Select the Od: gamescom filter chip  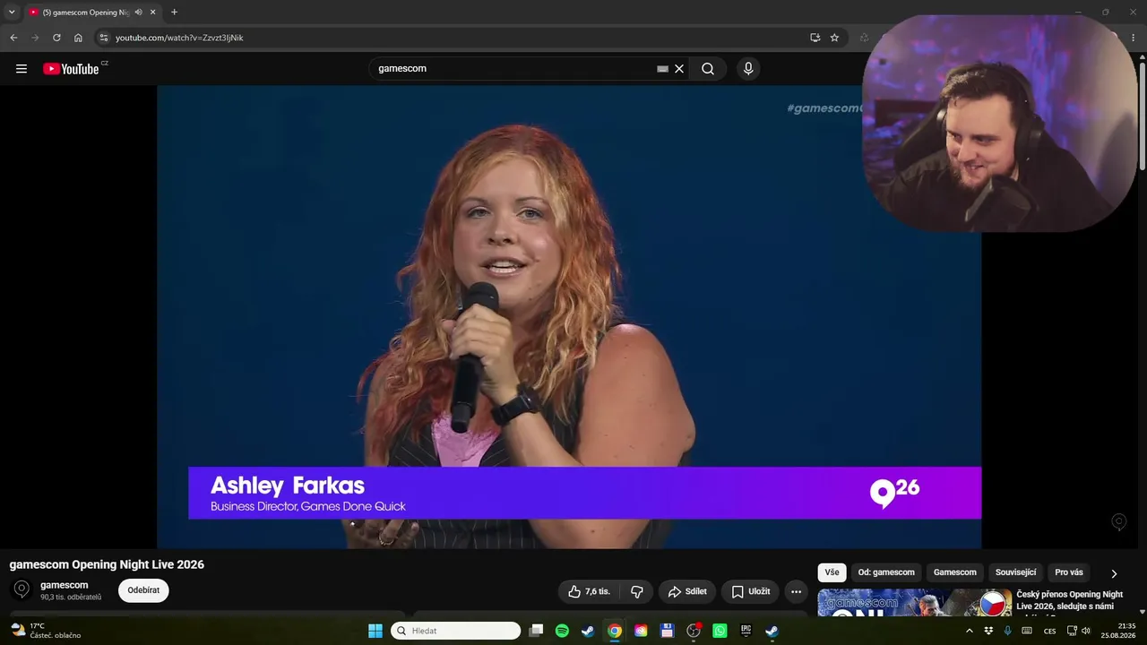click(886, 572)
